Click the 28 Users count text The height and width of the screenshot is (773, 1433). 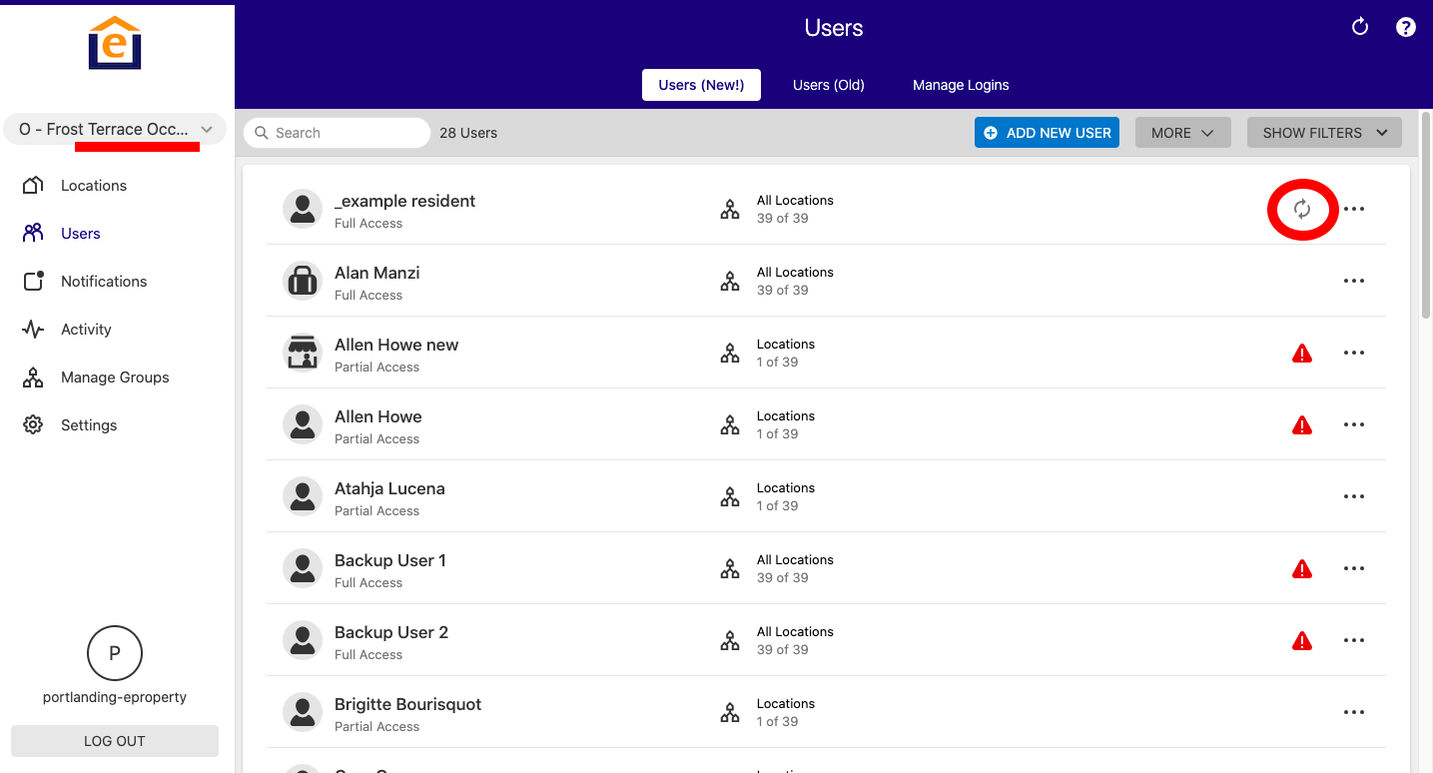point(468,133)
